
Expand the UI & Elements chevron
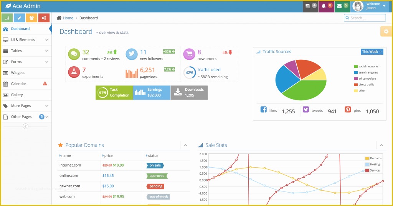click(46, 40)
